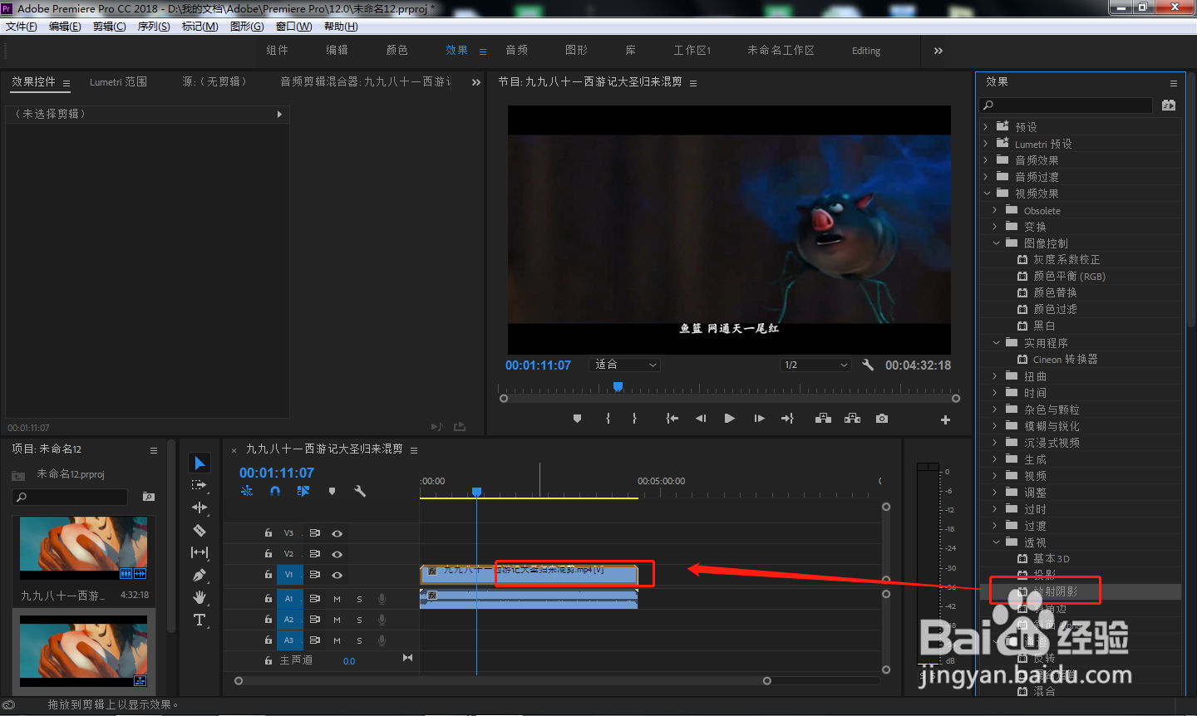The height and width of the screenshot is (716, 1197).
Task: Expand the 扭曲 folder
Action: tap(995, 376)
